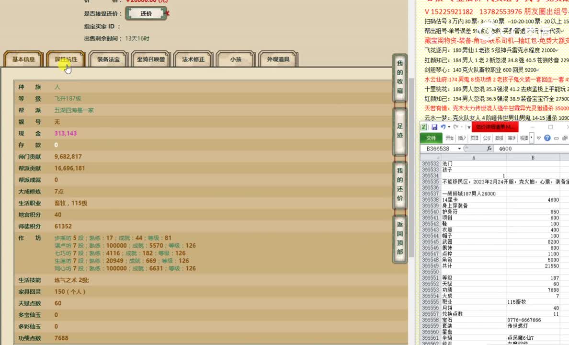Open the 基本信息 tab
The width and height of the screenshot is (569, 345).
point(23,59)
